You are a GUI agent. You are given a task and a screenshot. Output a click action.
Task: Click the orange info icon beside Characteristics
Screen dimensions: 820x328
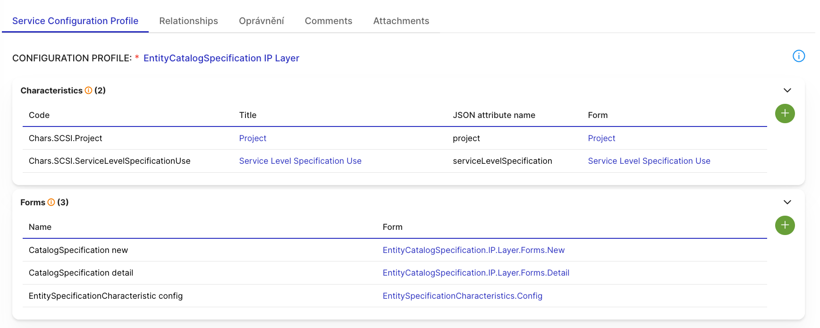(x=88, y=91)
